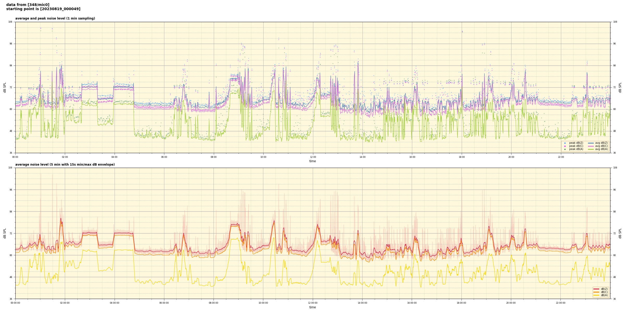Click the orange dB(C) swatch in bottom legend

pos(596,292)
